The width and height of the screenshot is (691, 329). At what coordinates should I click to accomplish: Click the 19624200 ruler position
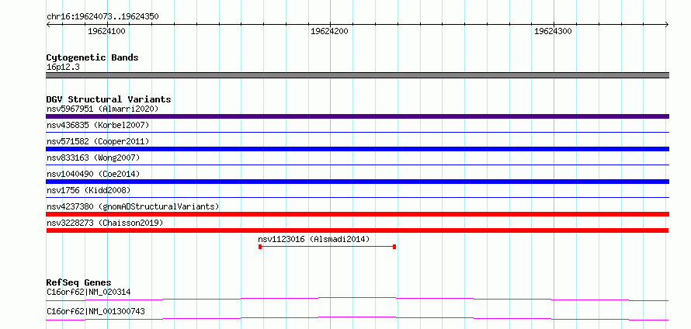[330, 31]
